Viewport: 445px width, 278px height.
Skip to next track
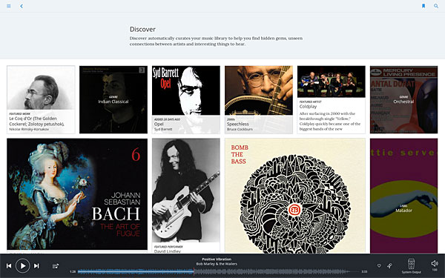[36, 266]
